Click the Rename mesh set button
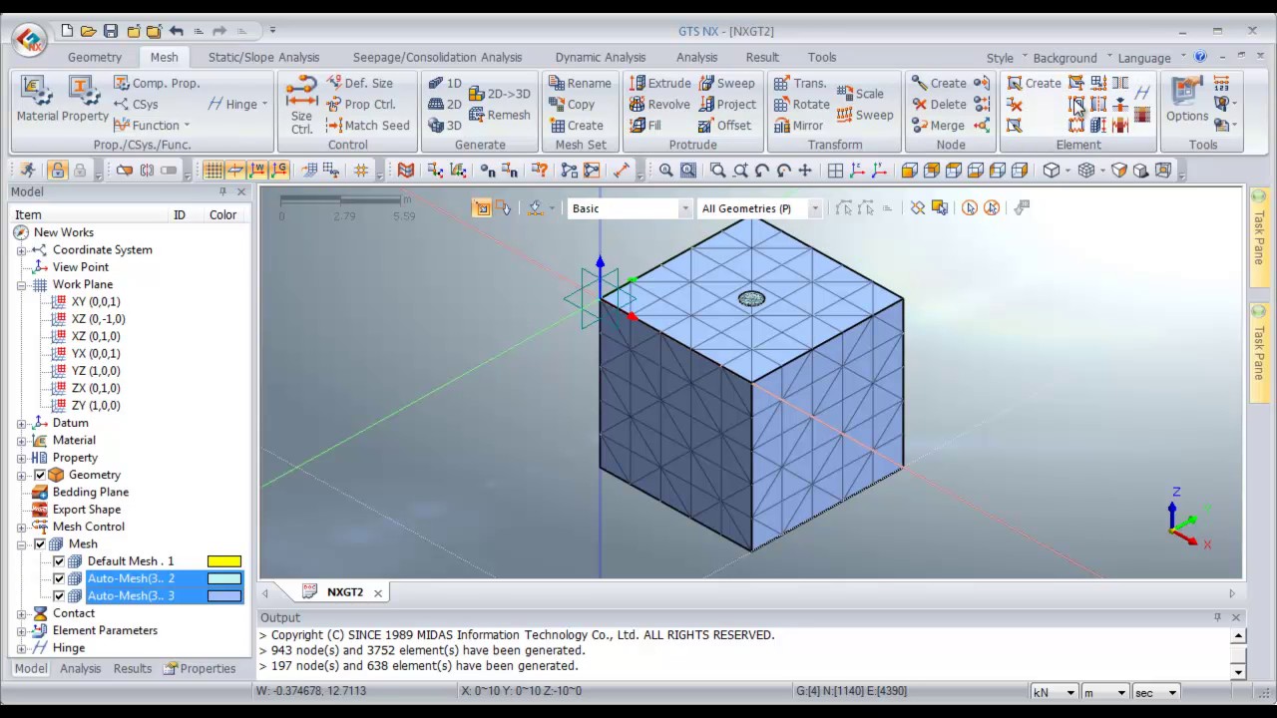 (x=580, y=83)
